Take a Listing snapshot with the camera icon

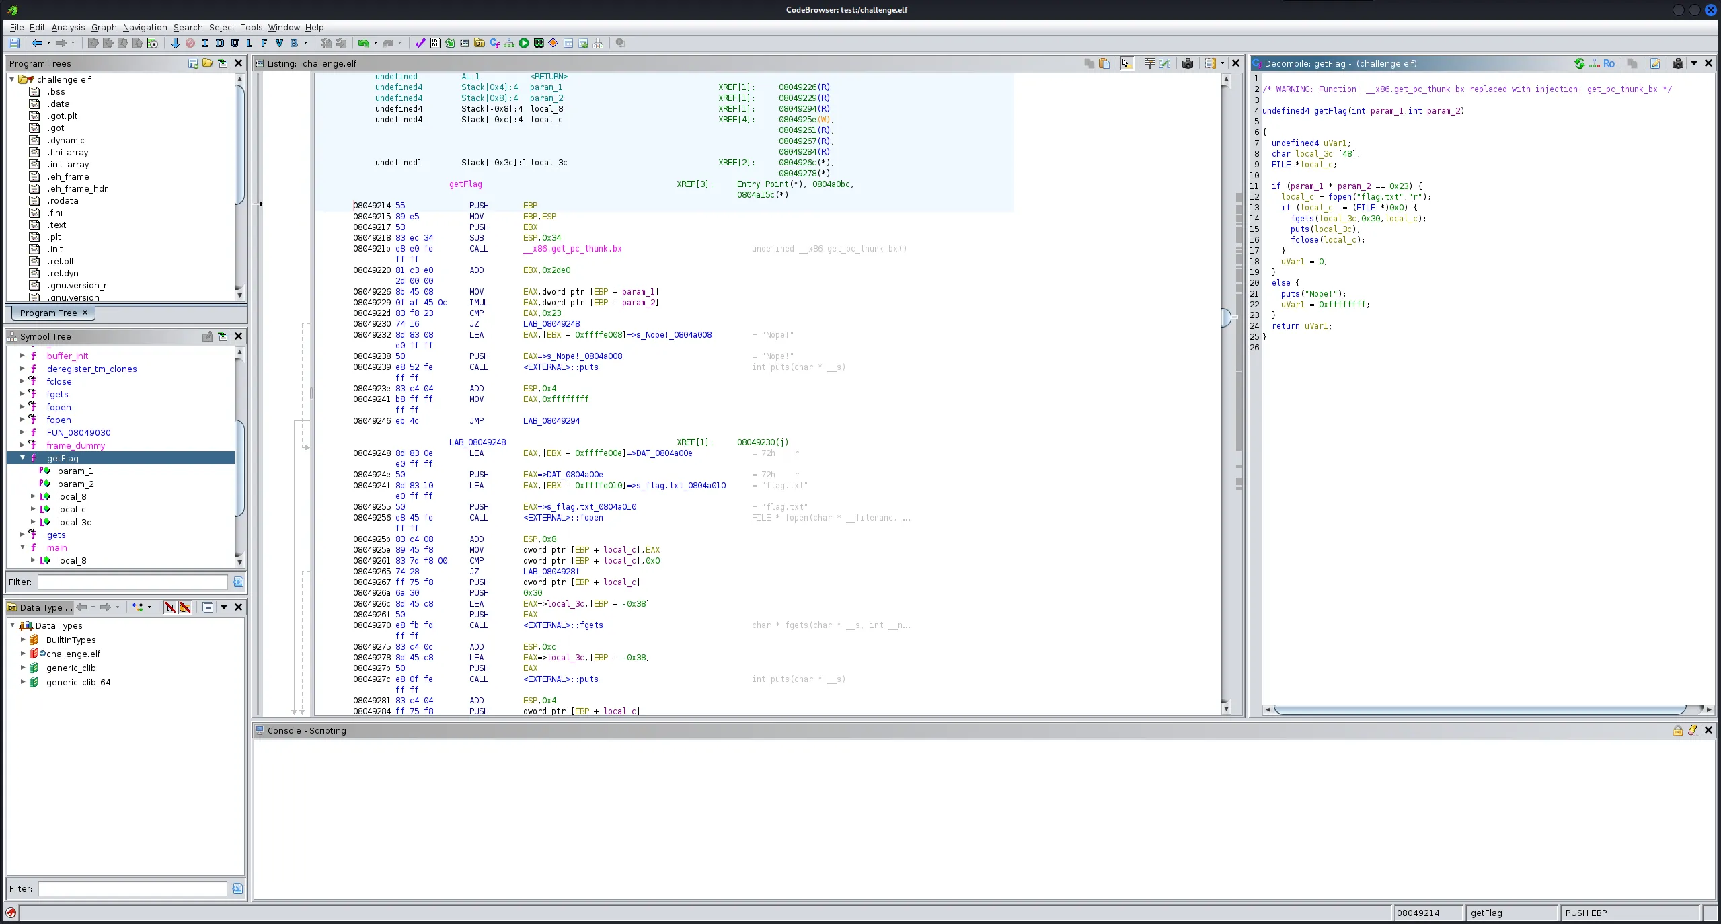pos(1188,63)
